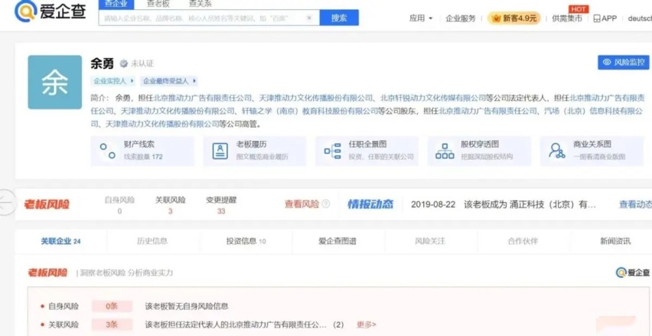The image size is (652, 336).
Task: Click the left arrow navigation circle
Action: [x=6, y=203]
